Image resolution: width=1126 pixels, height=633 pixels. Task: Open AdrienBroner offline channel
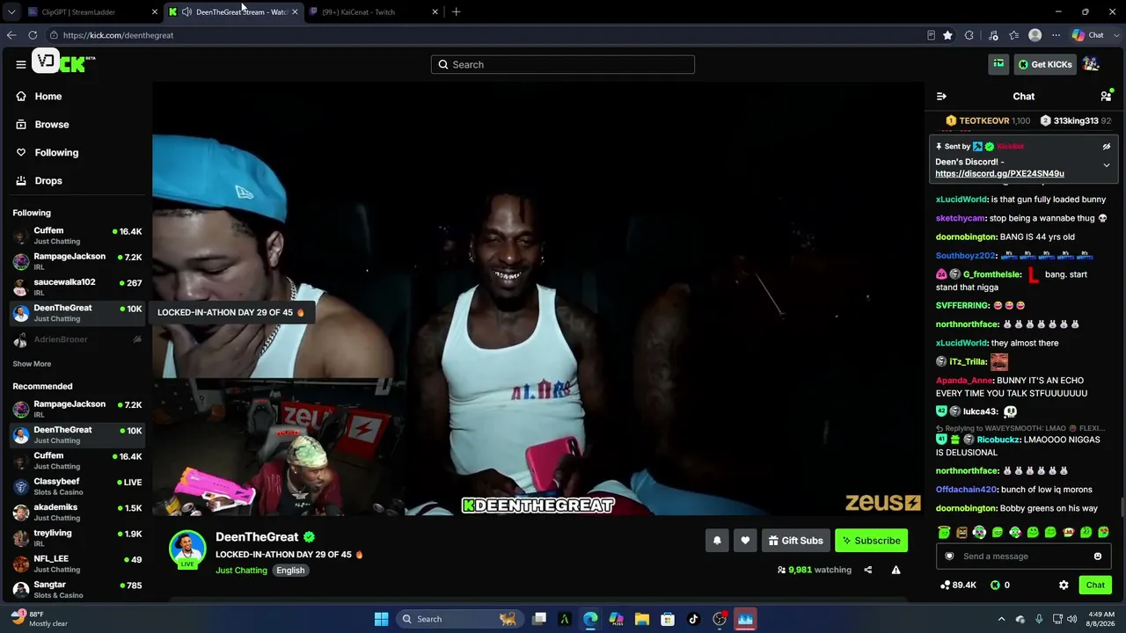[x=77, y=339]
